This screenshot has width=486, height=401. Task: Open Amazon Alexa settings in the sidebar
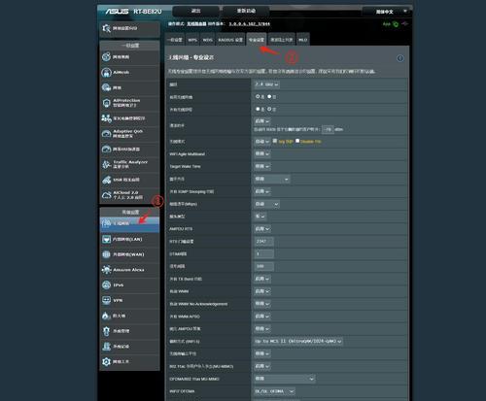pyautogui.click(x=129, y=270)
